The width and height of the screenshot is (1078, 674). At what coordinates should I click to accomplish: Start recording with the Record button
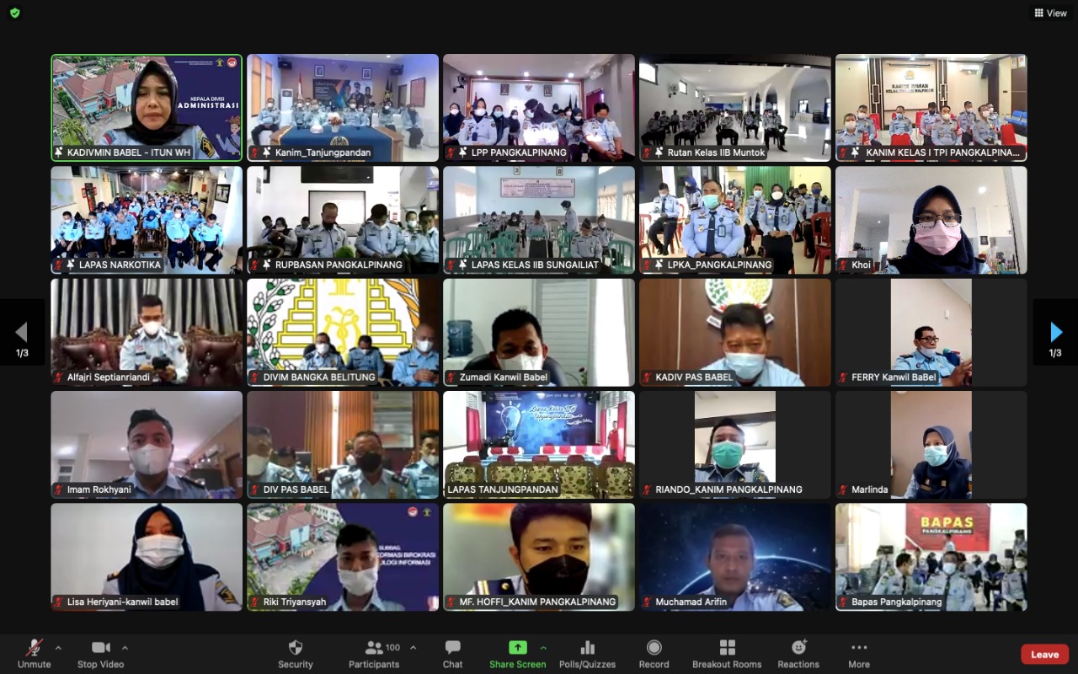(x=654, y=653)
